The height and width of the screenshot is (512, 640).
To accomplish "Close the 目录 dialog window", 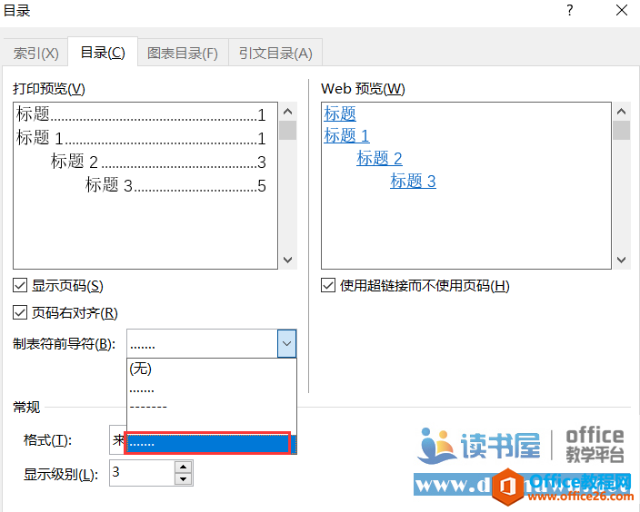I will (622, 10).
